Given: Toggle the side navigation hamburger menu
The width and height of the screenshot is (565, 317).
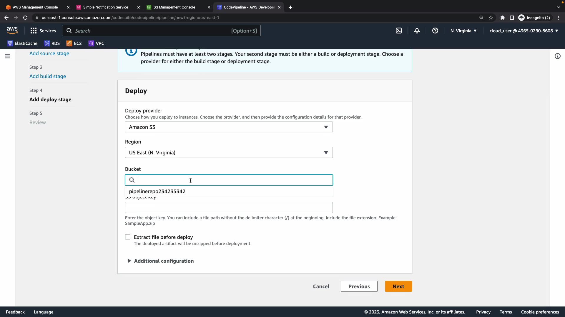Looking at the screenshot, I should [7, 56].
